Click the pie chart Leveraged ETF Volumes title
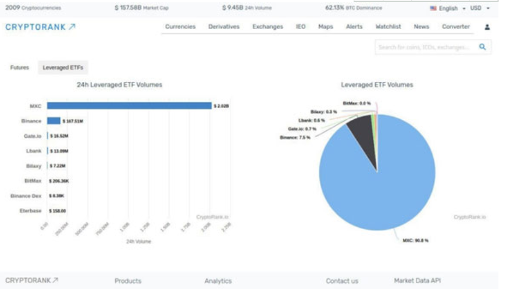 377,85
